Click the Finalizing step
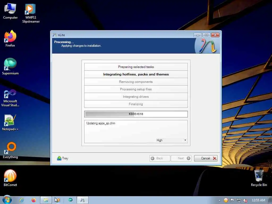 pyautogui.click(x=136, y=104)
